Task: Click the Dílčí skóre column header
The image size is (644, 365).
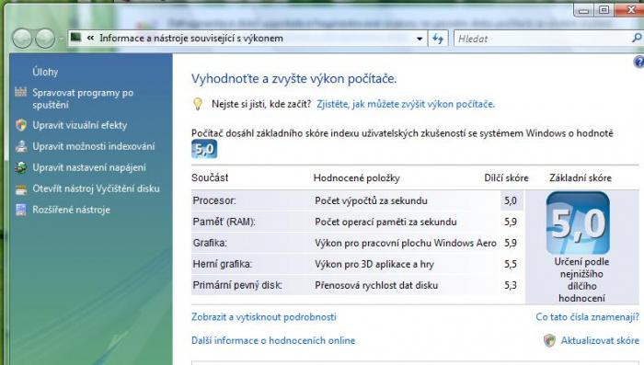Action: point(506,178)
